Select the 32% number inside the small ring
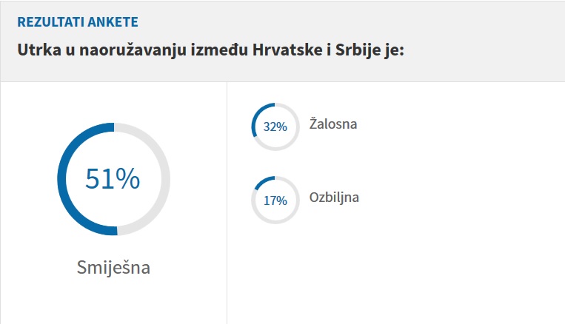This screenshot has width=565, height=324. point(275,126)
